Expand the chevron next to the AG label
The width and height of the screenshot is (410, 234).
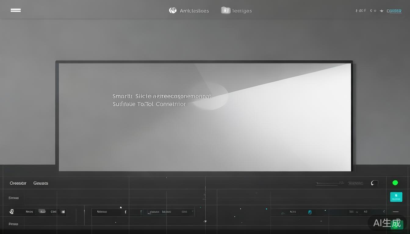coord(384,211)
